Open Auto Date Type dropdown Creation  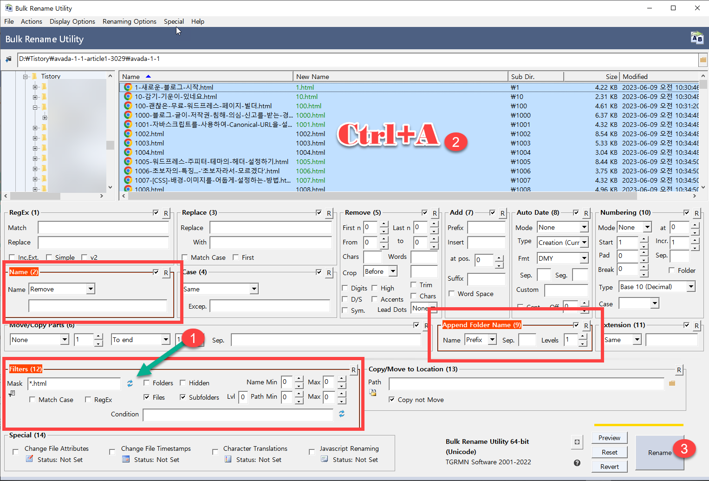584,243
